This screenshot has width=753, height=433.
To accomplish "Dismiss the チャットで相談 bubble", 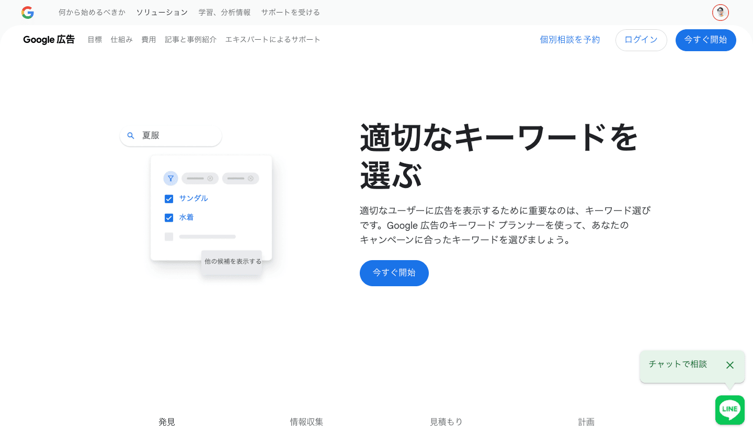I will point(730,365).
